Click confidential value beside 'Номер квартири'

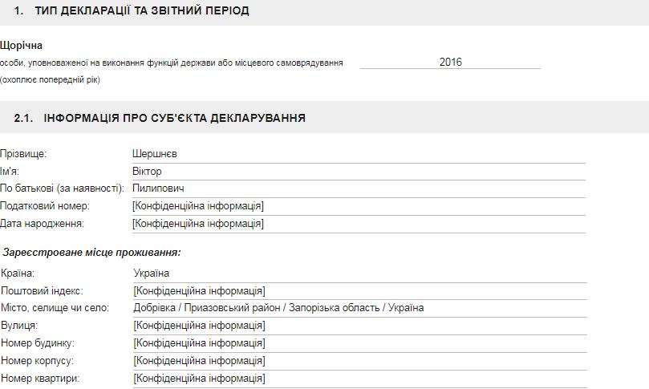click(199, 379)
